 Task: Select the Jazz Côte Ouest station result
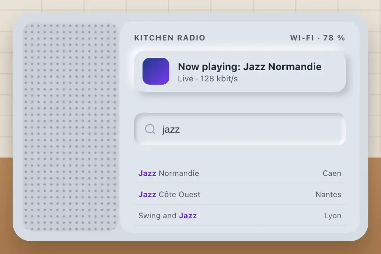[x=240, y=194]
